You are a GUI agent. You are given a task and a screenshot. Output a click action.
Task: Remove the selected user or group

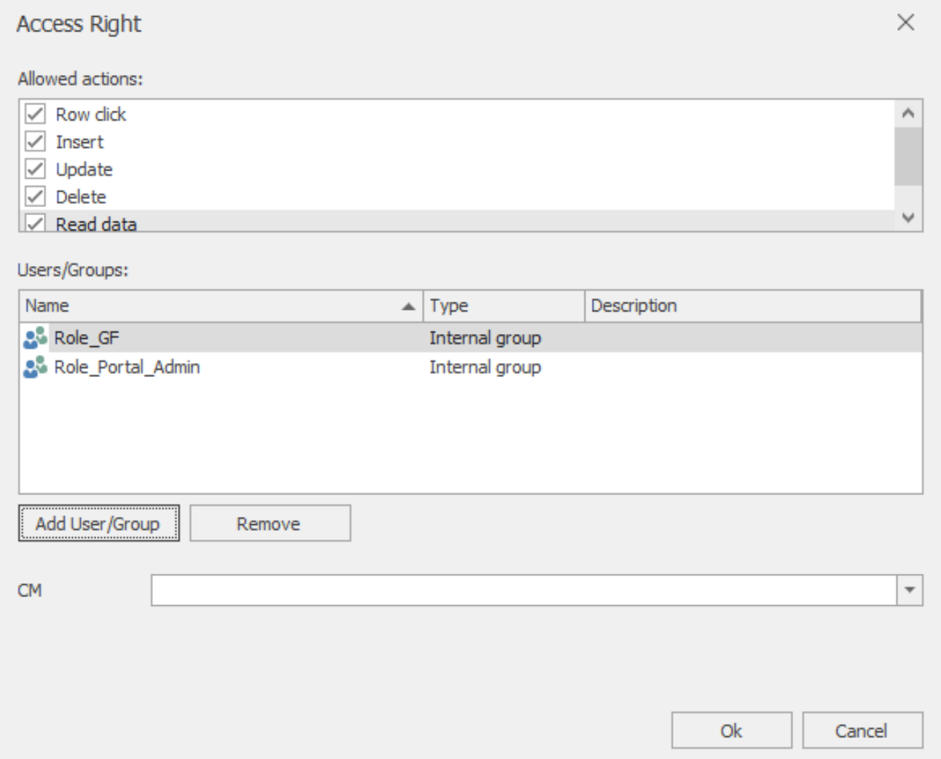pos(270,523)
